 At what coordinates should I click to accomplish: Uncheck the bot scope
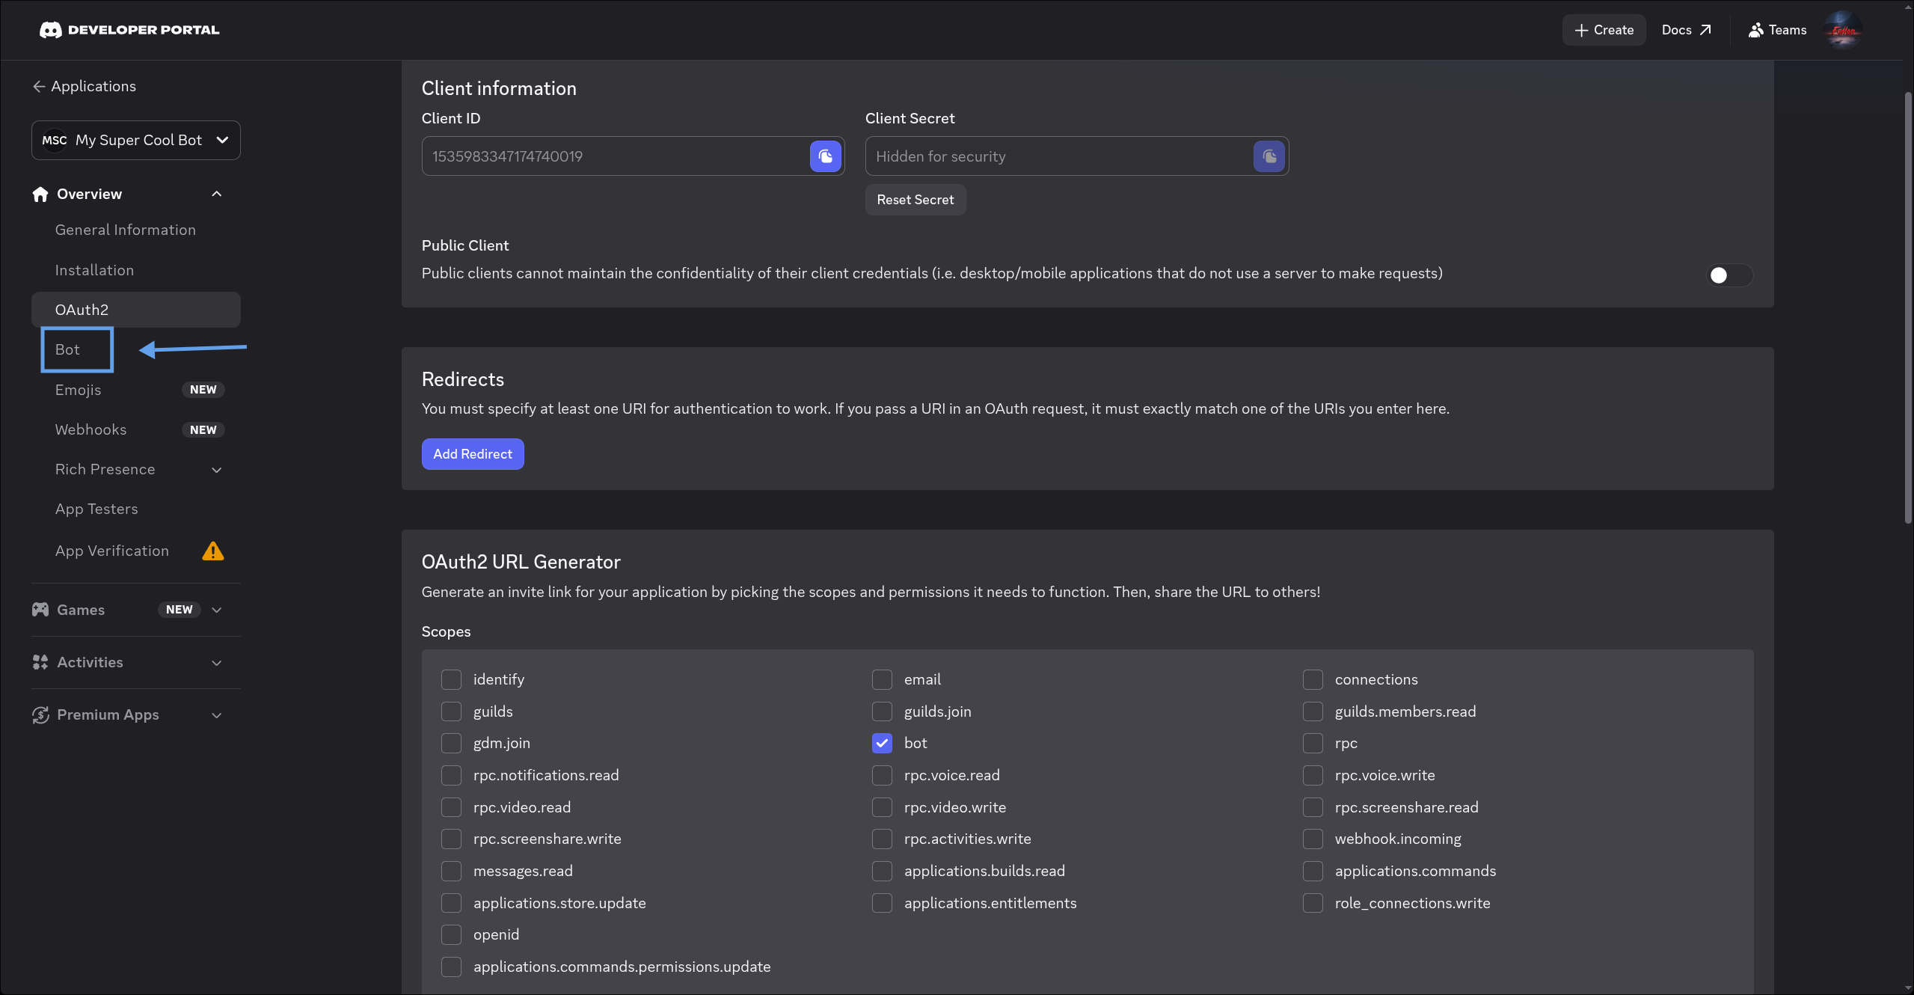point(882,743)
